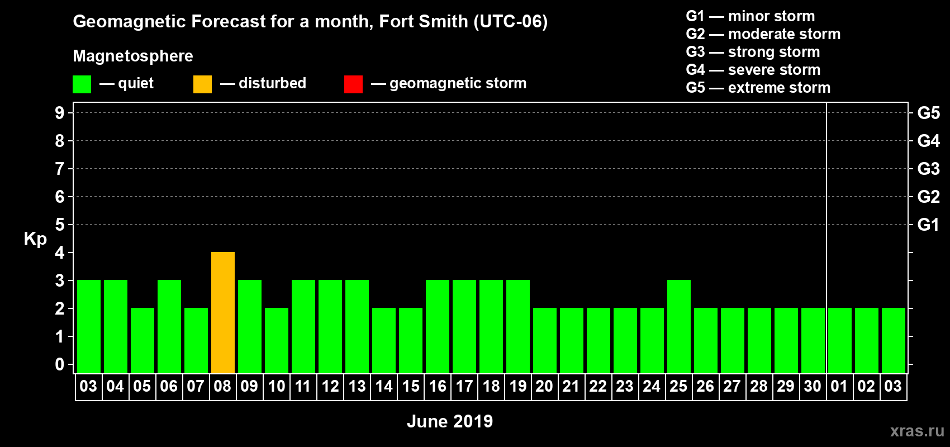Click date label 16 on the axis
Screen dimensions: 950x447
pyautogui.click(x=437, y=386)
